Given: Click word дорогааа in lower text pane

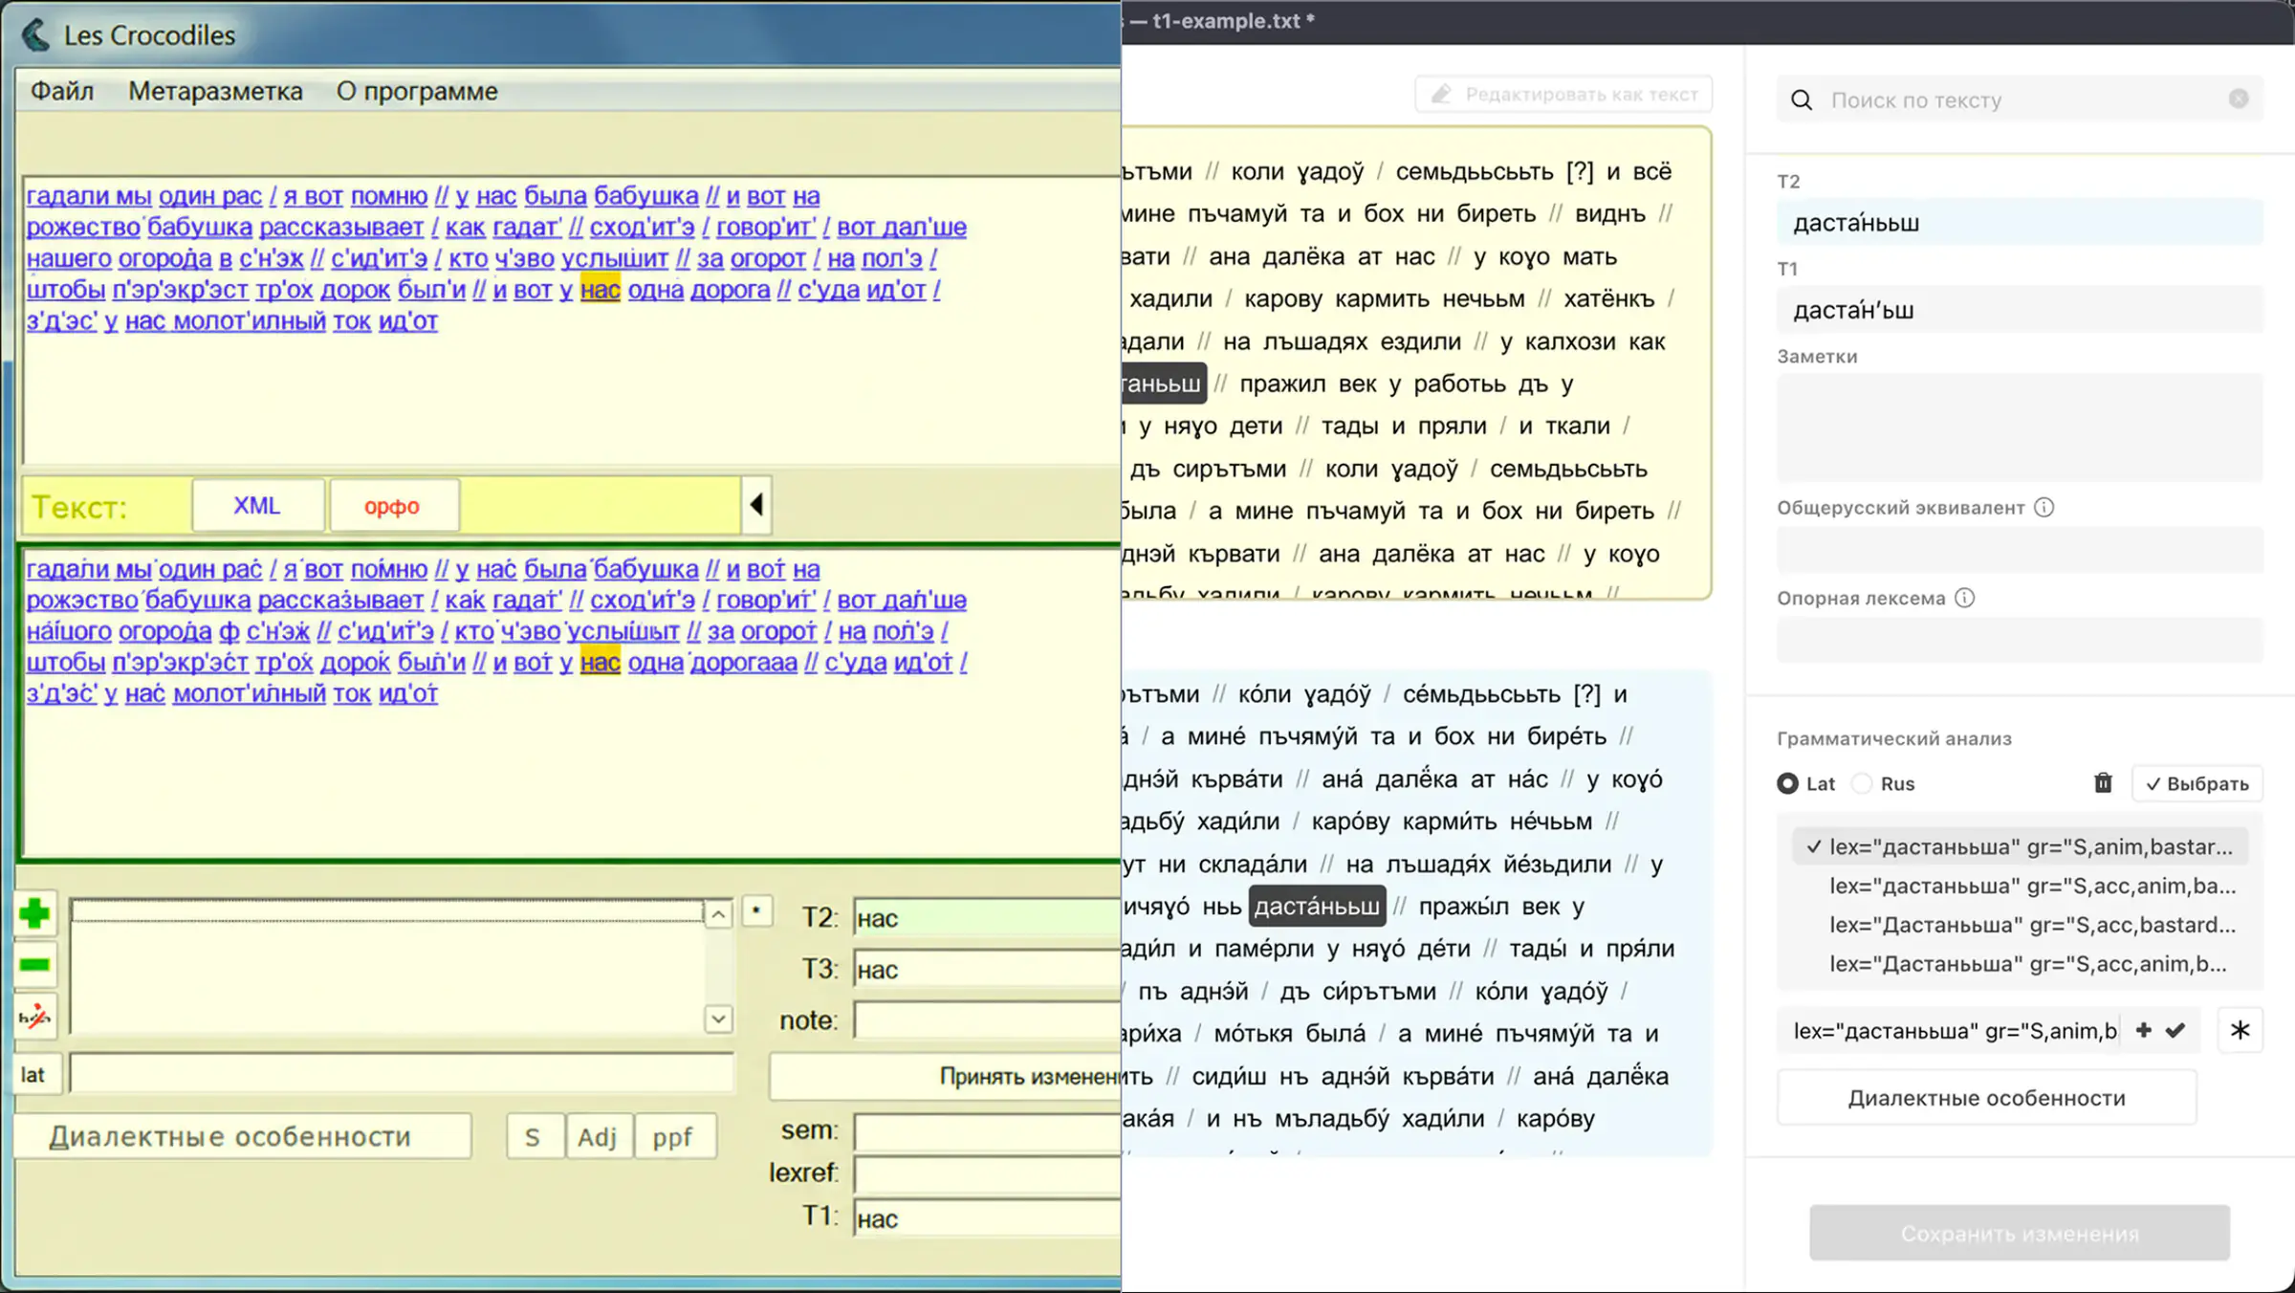Looking at the screenshot, I should click(x=743, y=662).
